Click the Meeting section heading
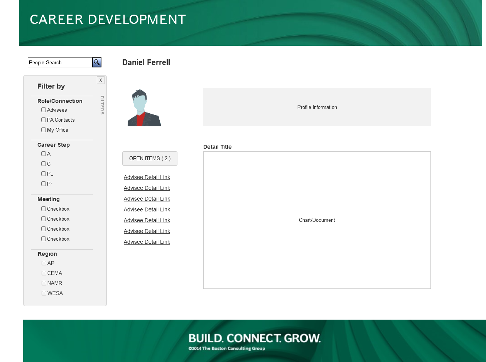486x362 pixels. (49, 199)
